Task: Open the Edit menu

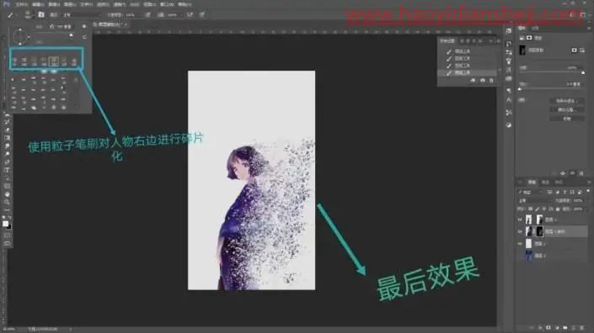Action: tap(38, 4)
